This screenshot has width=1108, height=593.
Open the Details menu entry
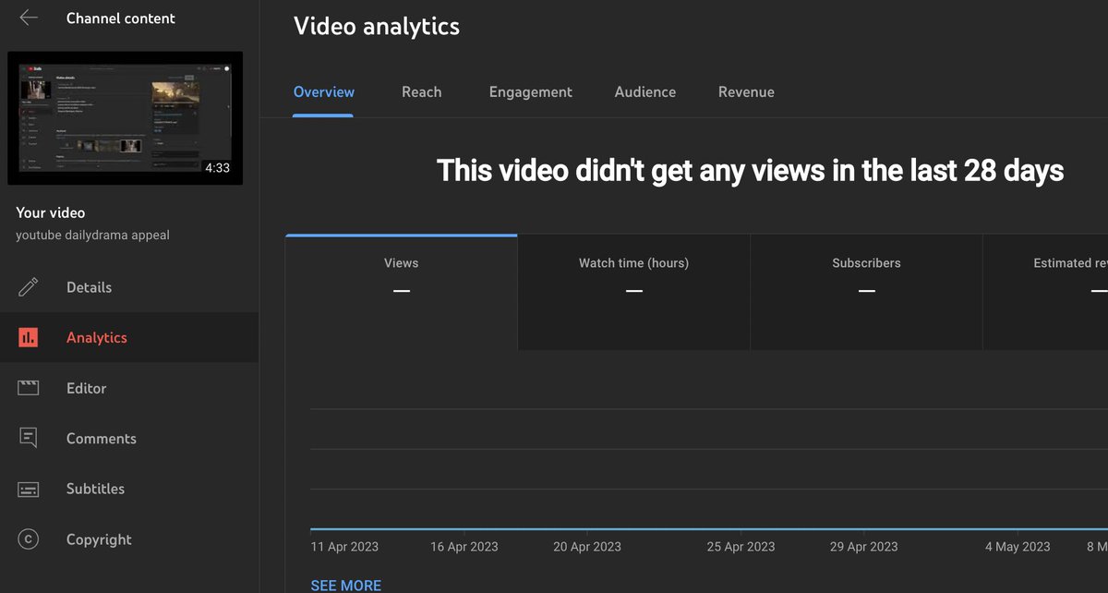(x=89, y=287)
